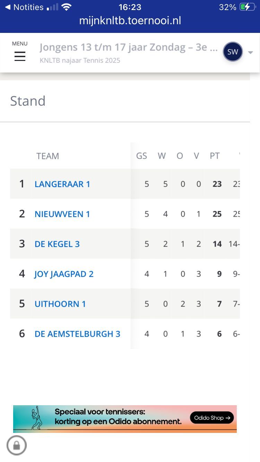This screenshot has height=462, width=260.
Task: Open team UITHOORN 1
Action: (60, 304)
